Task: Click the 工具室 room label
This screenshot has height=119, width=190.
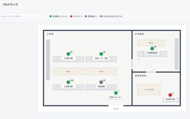Action: click(50, 34)
